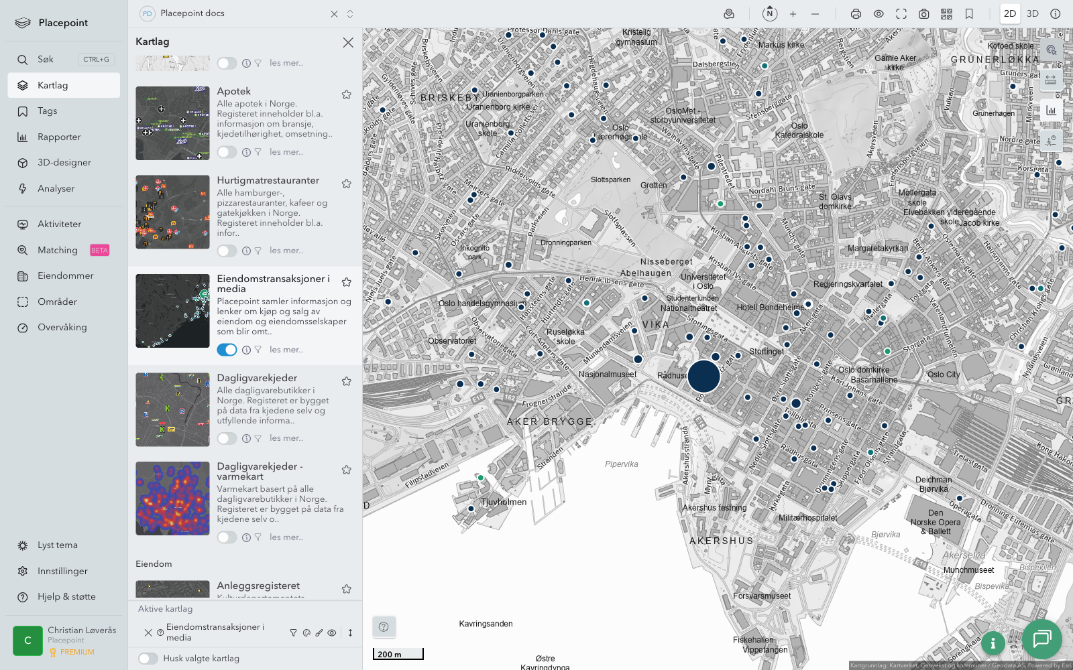The height and width of the screenshot is (670, 1073).
Task: Take a map snapshot with camera icon
Action: point(923,14)
